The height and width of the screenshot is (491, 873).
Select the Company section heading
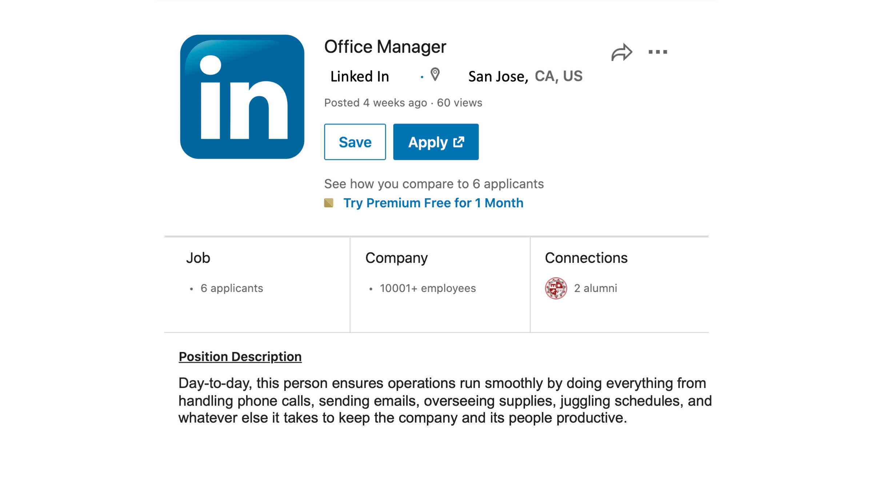[x=396, y=258]
